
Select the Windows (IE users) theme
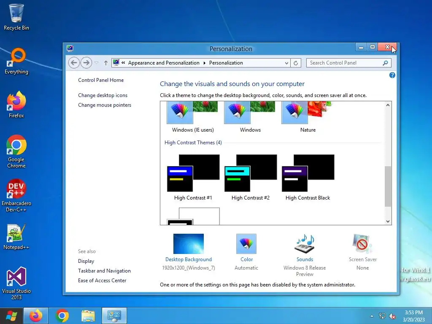(x=192, y=117)
